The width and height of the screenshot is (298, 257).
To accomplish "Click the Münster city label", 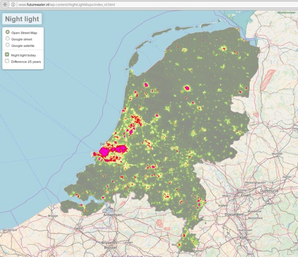I will tap(277, 154).
